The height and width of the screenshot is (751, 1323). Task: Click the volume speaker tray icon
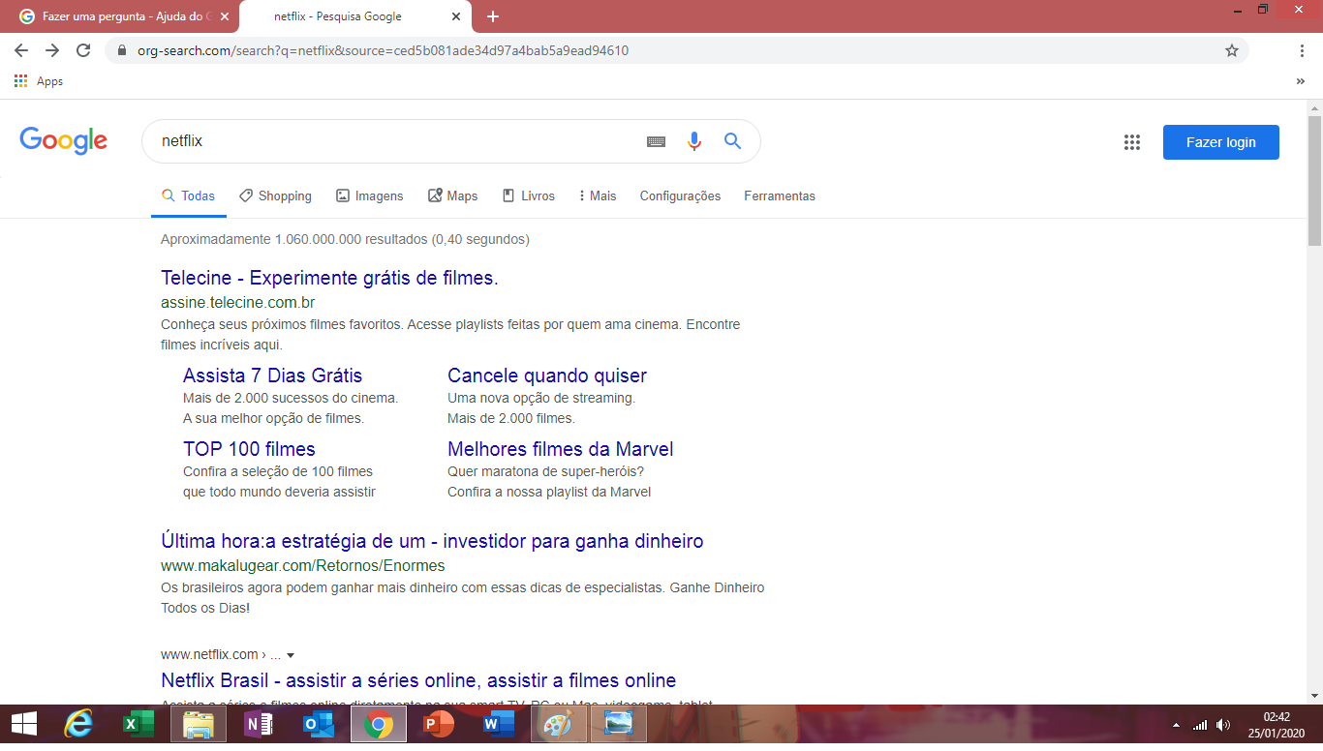click(x=1223, y=724)
